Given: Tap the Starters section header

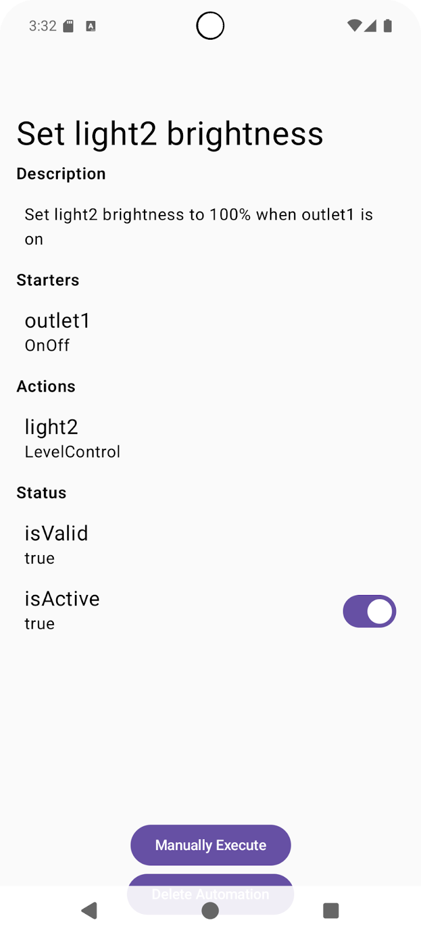Looking at the screenshot, I should [x=48, y=280].
